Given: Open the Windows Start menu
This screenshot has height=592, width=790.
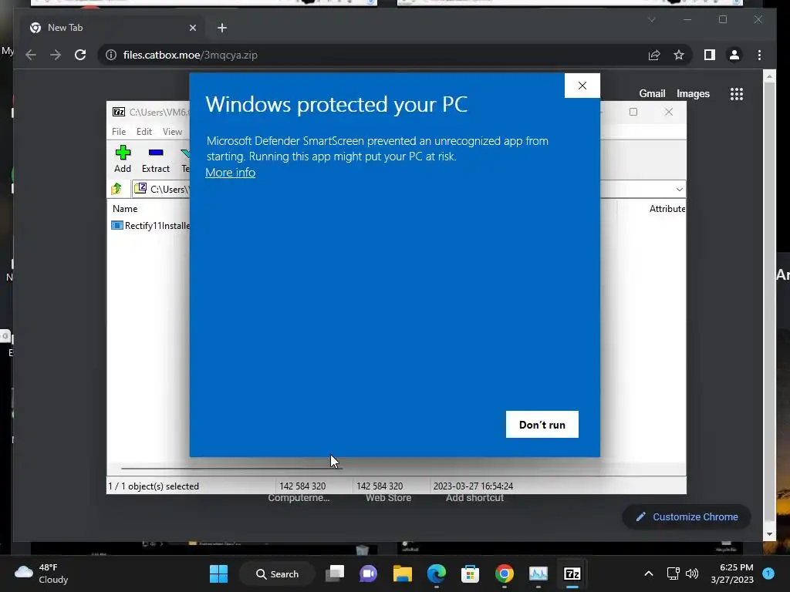Looking at the screenshot, I should [218, 573].
